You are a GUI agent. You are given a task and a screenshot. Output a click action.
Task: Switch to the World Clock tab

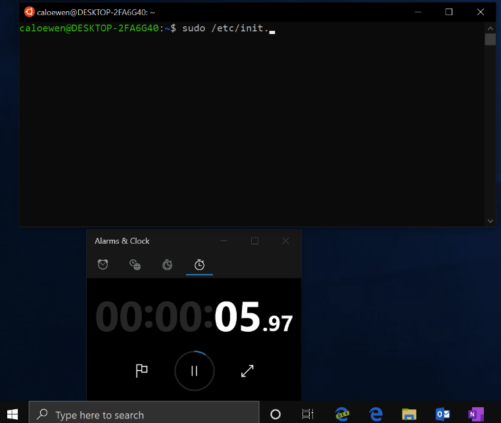click(x=135, y=265)
